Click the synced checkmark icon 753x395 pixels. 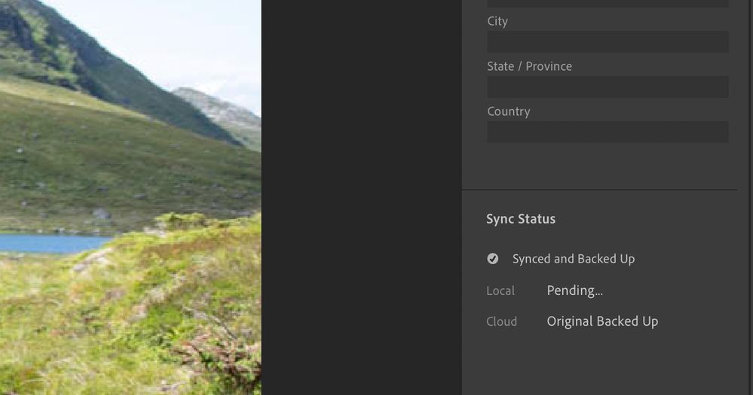(x=493, y=259)
